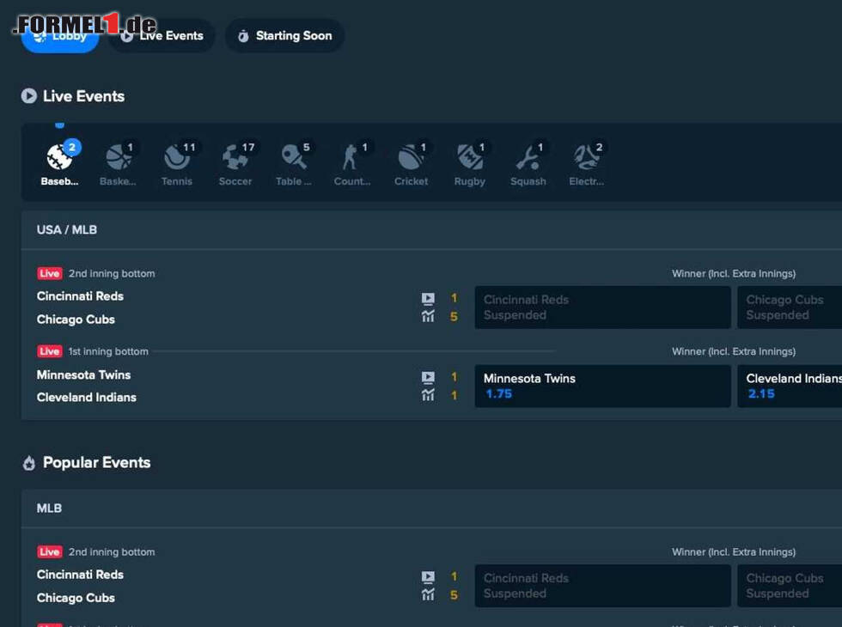Open Cleveland Indians match link
The image size is (842, 627).
(87, 397)
